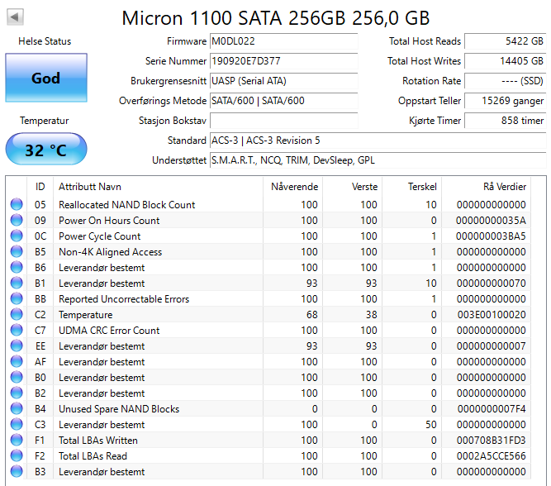Click the status orb for Power Cycle Count
This screenshot has height=486, width=551.
click(17, 236)
